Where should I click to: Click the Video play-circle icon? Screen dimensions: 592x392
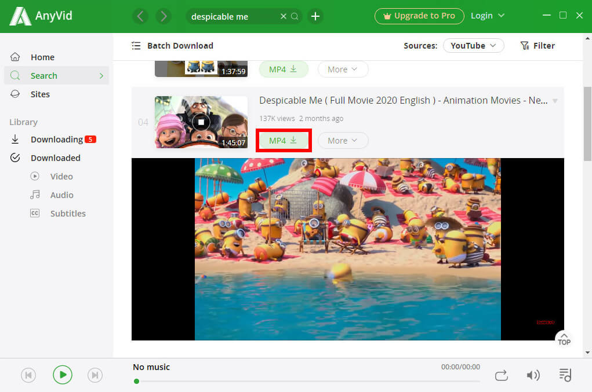(35, 176)
